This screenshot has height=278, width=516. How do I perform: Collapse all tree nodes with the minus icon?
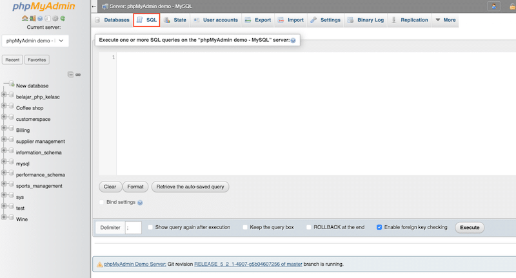[x=70, y=75]
